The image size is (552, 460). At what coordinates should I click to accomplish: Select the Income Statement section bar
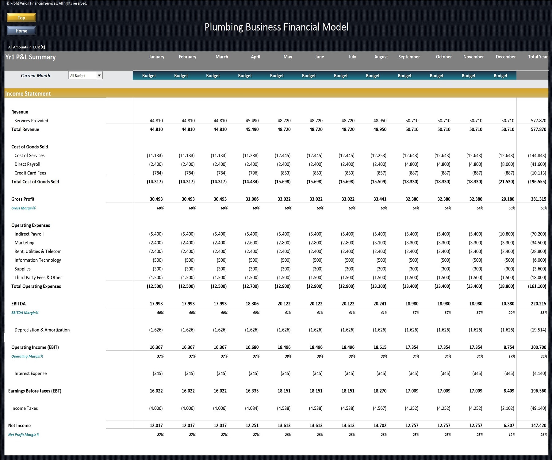(276, 93)
